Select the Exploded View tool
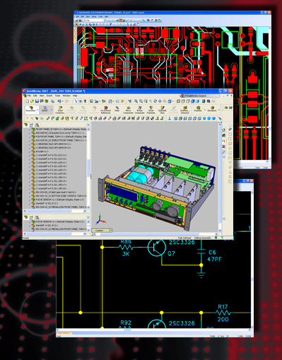Screen dimensions: 282x360 [x=162, y=110]
